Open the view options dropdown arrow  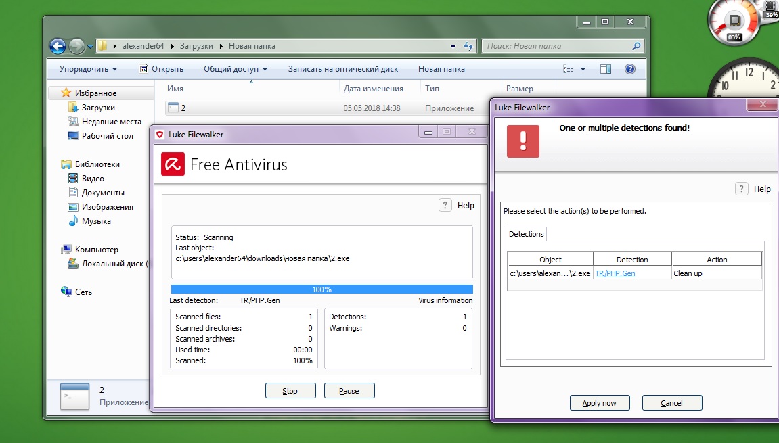[583, 69]
